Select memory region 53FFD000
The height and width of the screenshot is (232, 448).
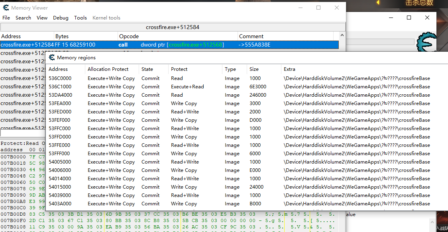click(60, 136)
